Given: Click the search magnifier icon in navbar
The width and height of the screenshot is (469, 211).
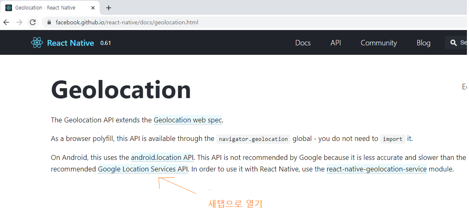Looking at the screenshot, I should [x=453, y=43].
